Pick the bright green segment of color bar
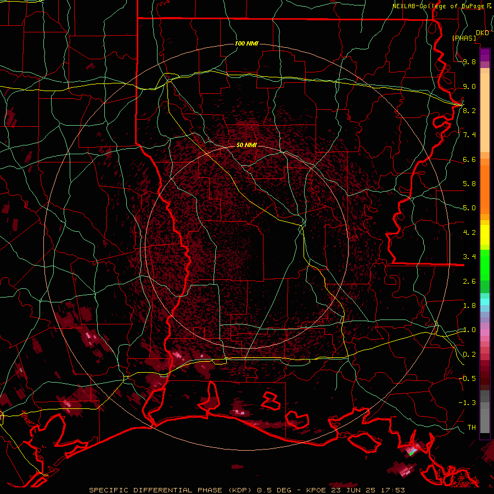 [485, 265]
